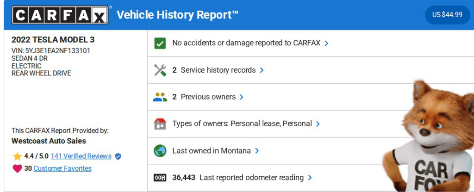The height and width of the screenshot is (192, 474).
Task: Click the odometer reading icon
Action: [160, 178]
